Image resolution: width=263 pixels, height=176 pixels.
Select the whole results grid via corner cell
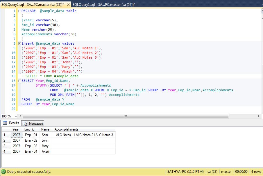[6, 129]
